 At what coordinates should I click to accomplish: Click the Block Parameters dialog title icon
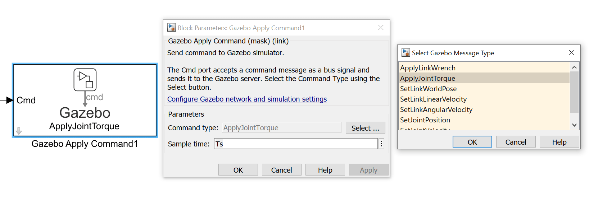pyautogui.click(x=172, y=28)
